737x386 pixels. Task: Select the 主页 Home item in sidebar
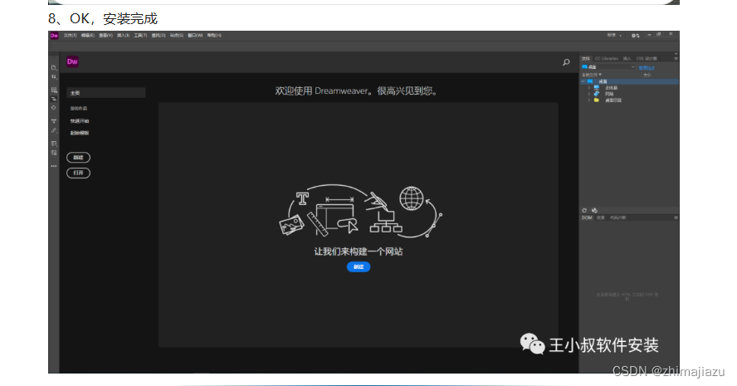[x=105, y=93]
